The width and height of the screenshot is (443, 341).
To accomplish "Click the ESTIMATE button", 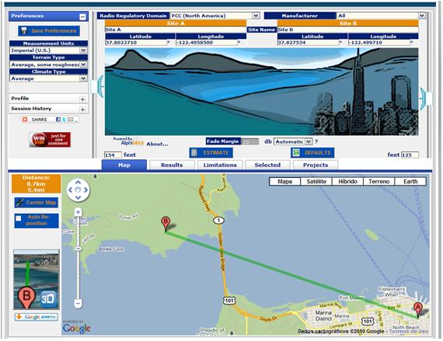I will point(211,153).
